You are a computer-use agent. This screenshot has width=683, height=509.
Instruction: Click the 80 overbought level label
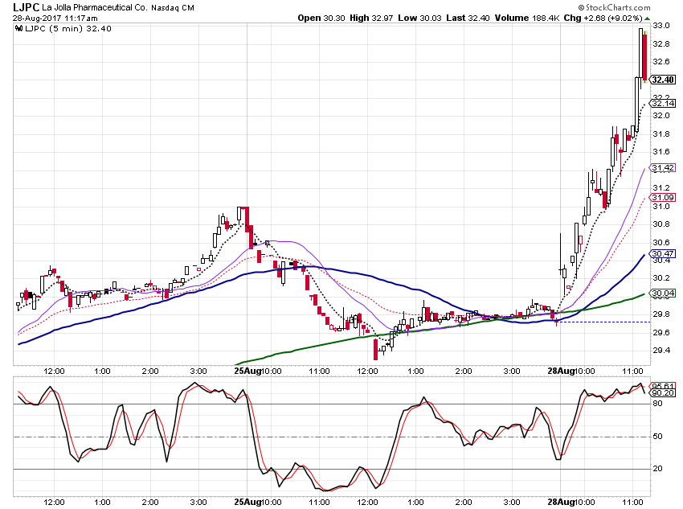point(657,404)
